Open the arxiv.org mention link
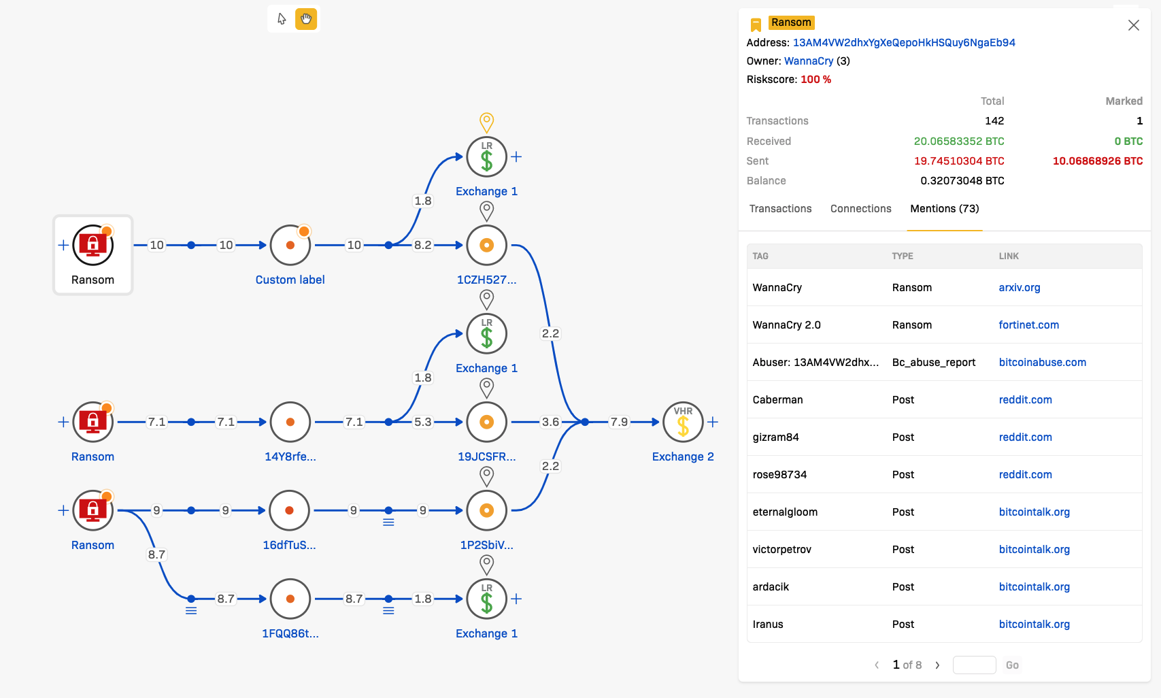The height and width of the screenshot is (698, 1161). (x=1019, y=288)
